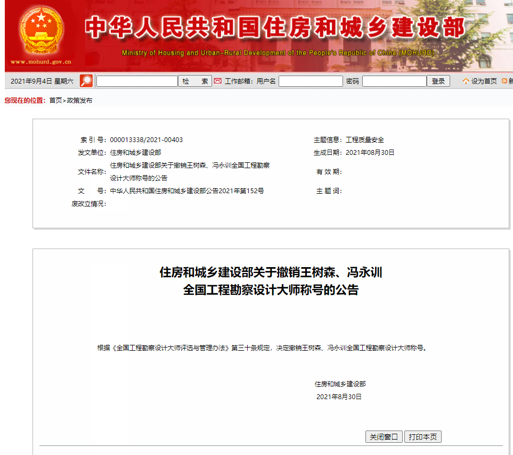Click the index number 000013338/2021-00403

(146, 140)
